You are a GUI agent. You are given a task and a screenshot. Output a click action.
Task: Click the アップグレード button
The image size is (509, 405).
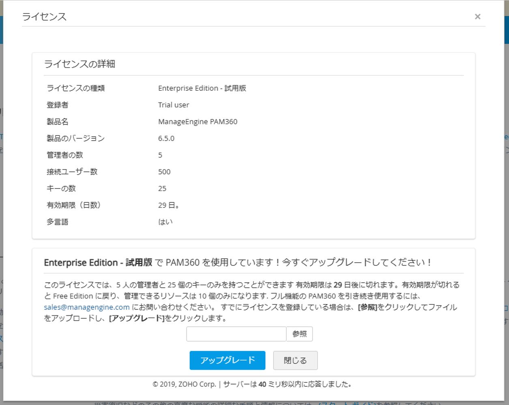click(x=227, y=360)
